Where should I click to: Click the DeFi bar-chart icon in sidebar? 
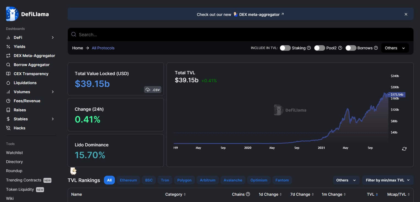tap(8, 38)
